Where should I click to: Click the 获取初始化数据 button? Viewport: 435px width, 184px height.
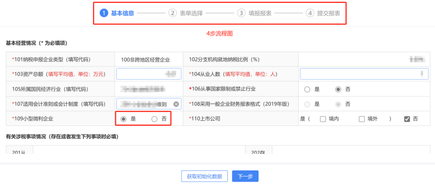[205, 176]
